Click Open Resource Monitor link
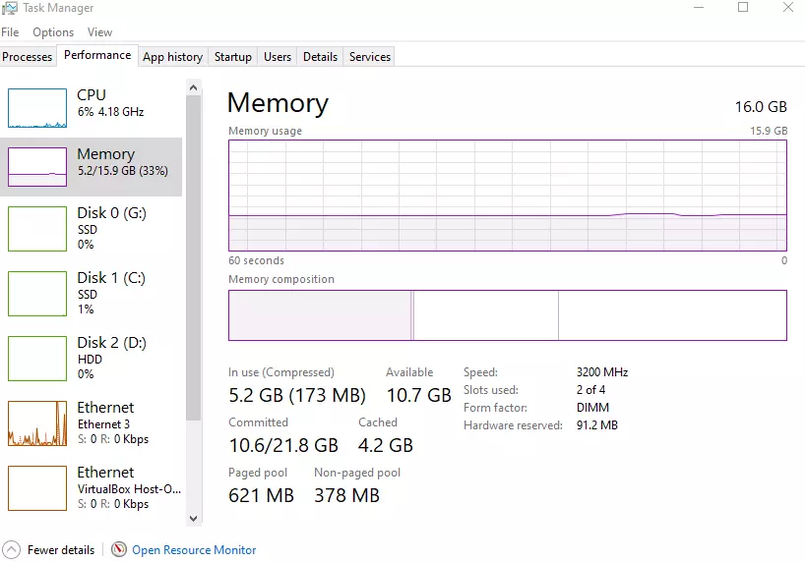The width and height of the screenshot is (805, 562). 194,550
